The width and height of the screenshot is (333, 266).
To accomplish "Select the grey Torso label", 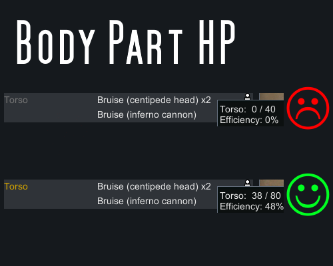I will [x=16, y=100].
